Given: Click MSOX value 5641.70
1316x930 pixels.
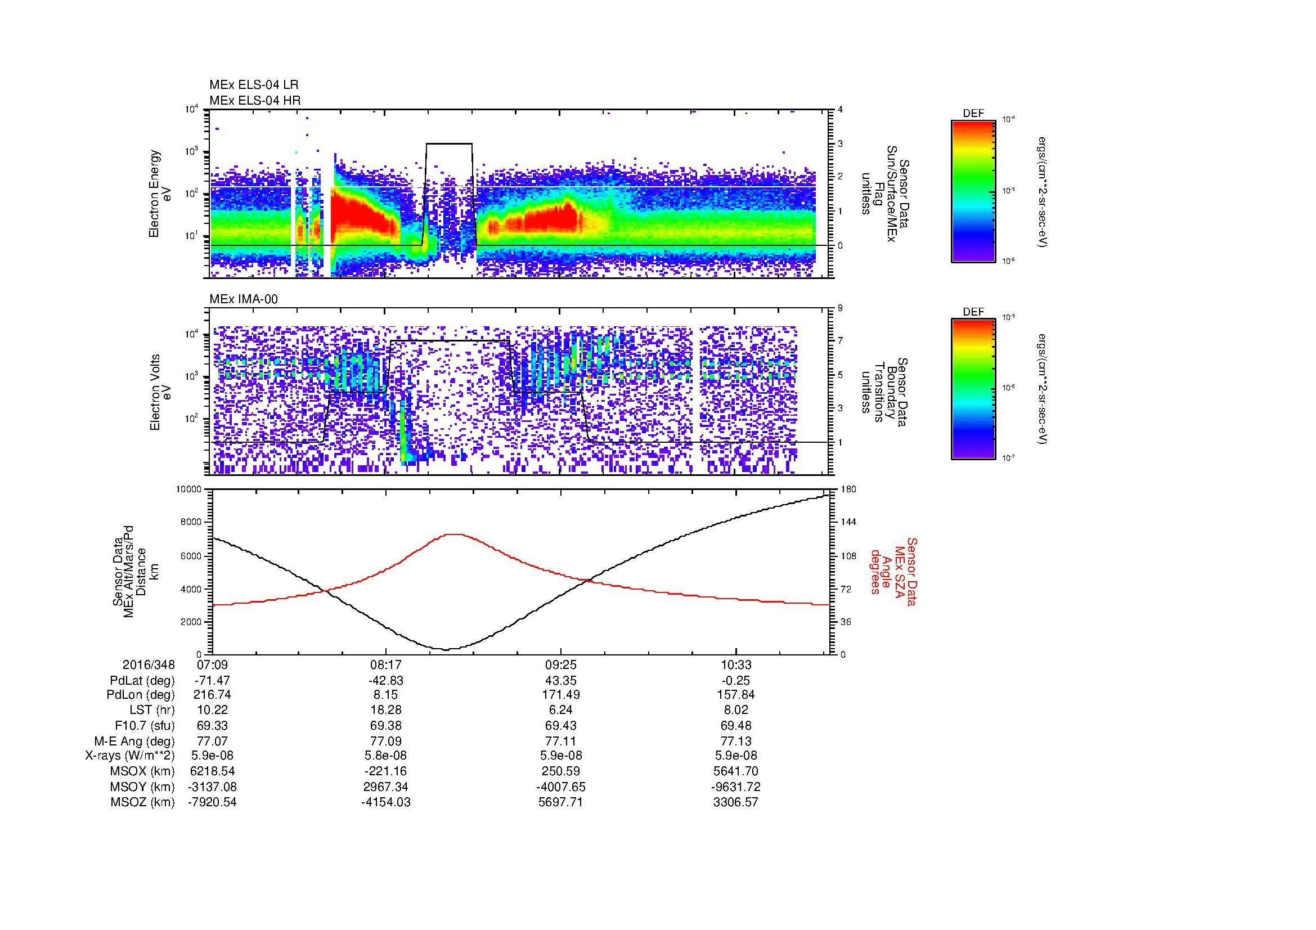Looking at the screenshot, I should [735, 771].
